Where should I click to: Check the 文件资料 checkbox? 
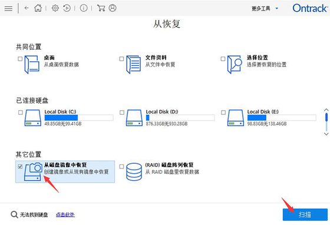click(121, 59)
